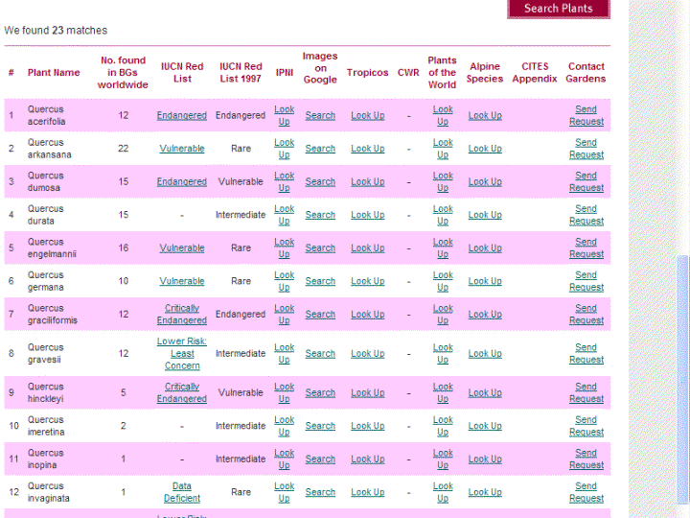Open Plants of the World link for Quercus acerifolia
690x518 pixels.
[443, 115]
